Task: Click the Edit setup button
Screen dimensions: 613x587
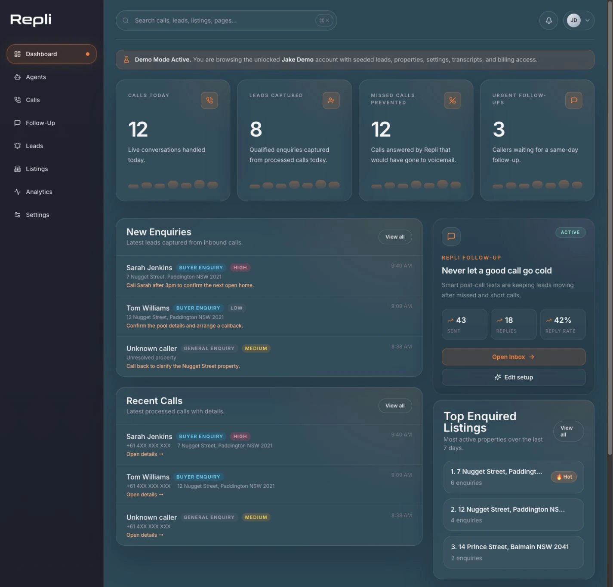Action: pos(514,377)
